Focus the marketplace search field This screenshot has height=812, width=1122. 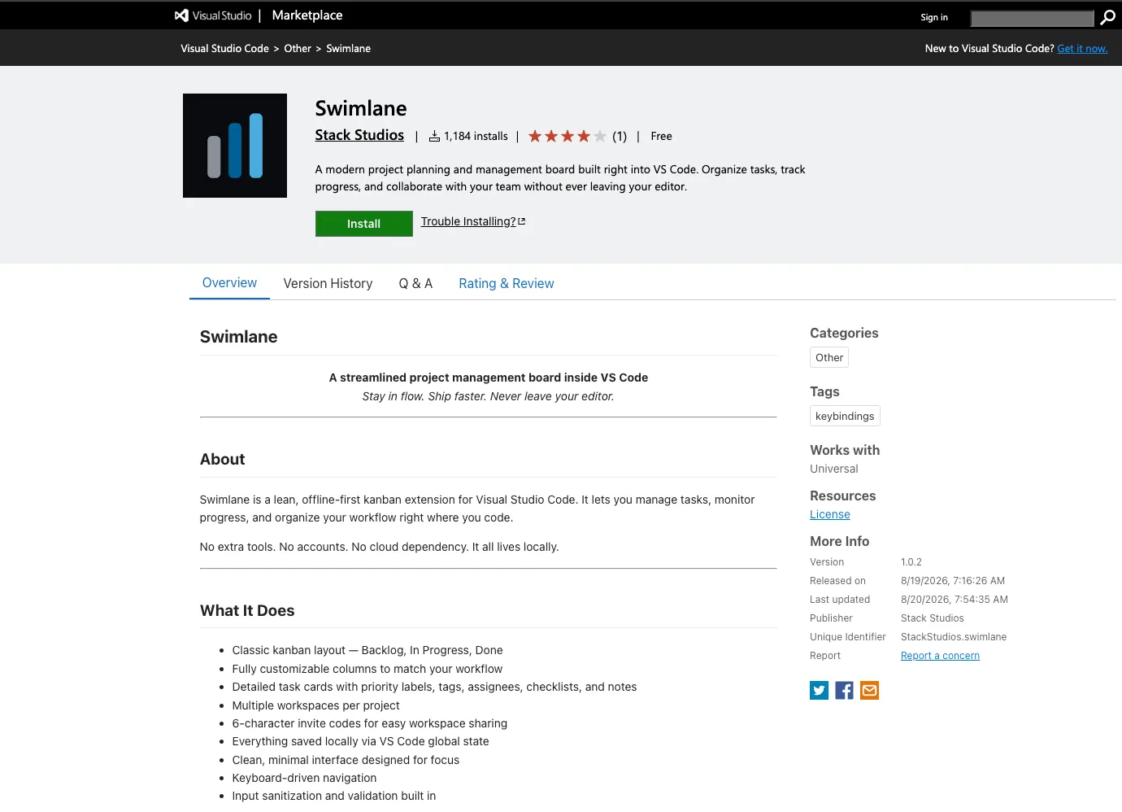point(1033,18)
